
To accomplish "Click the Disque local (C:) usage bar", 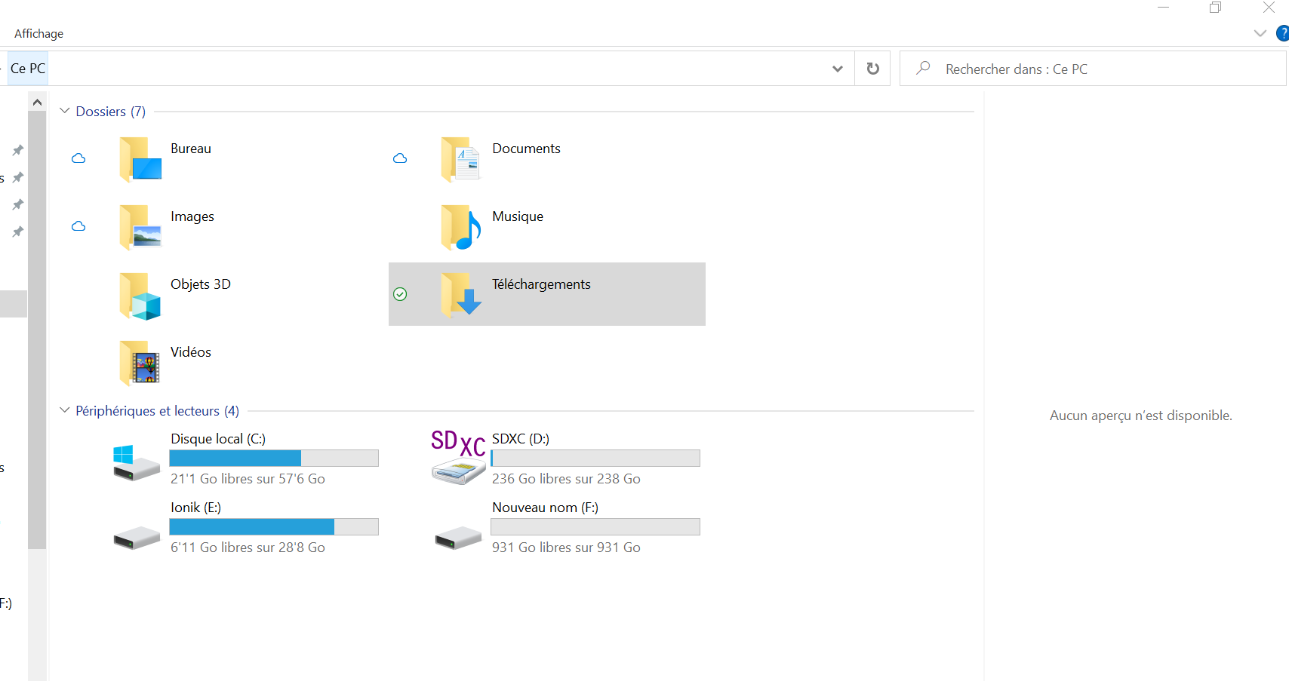I will [274, 458].
